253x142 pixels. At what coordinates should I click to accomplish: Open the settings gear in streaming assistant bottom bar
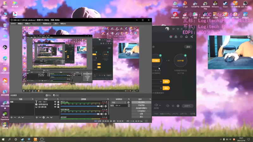click(178, 106)
